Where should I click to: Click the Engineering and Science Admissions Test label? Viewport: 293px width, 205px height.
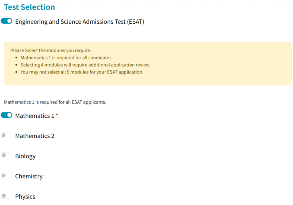pyautogui.click(x=79, y=22)
